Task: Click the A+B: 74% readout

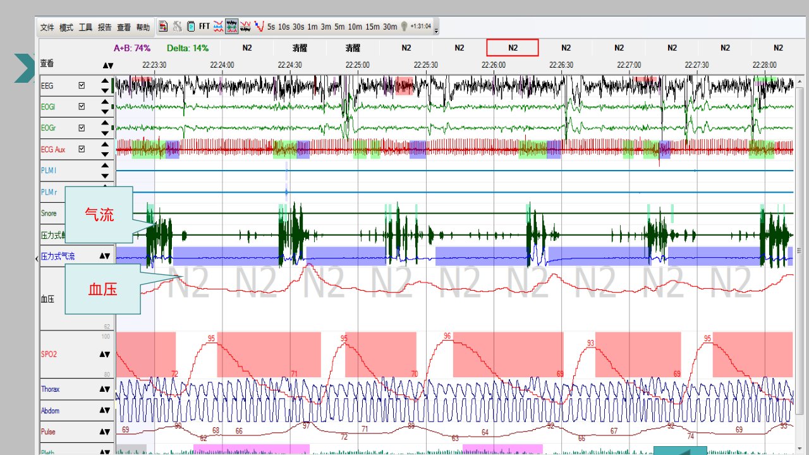Action: coord(132,48)
